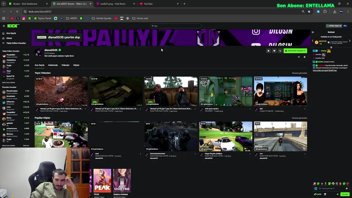The width and height of the screenshot is (352, 198).
Task: Switch to the Ana Sayfa channel tab
Action: pos(39,65)
